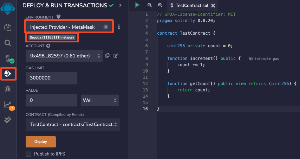Click the environment info icon
The image size is (300, 159).
(x=119, y=27)
